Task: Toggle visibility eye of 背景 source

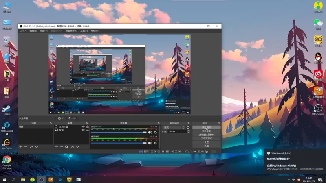Action: (x=83, y=130)
